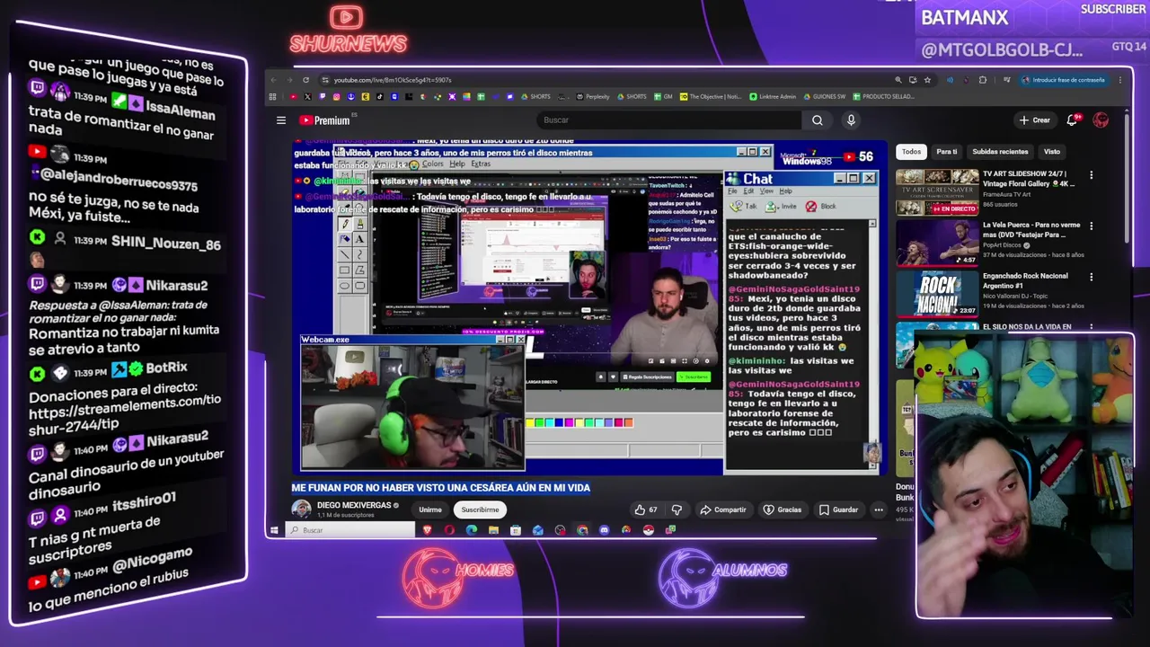Image resolution: width=1150 pixels, height=647 pixels.
Task: Click the streamelements donation link in chat
Action: coord(124,412)
